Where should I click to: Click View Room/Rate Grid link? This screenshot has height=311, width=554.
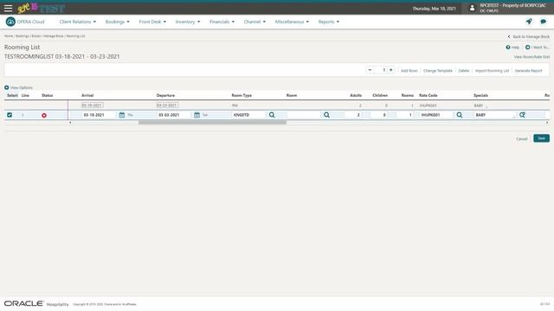click(x=531, y=57)
